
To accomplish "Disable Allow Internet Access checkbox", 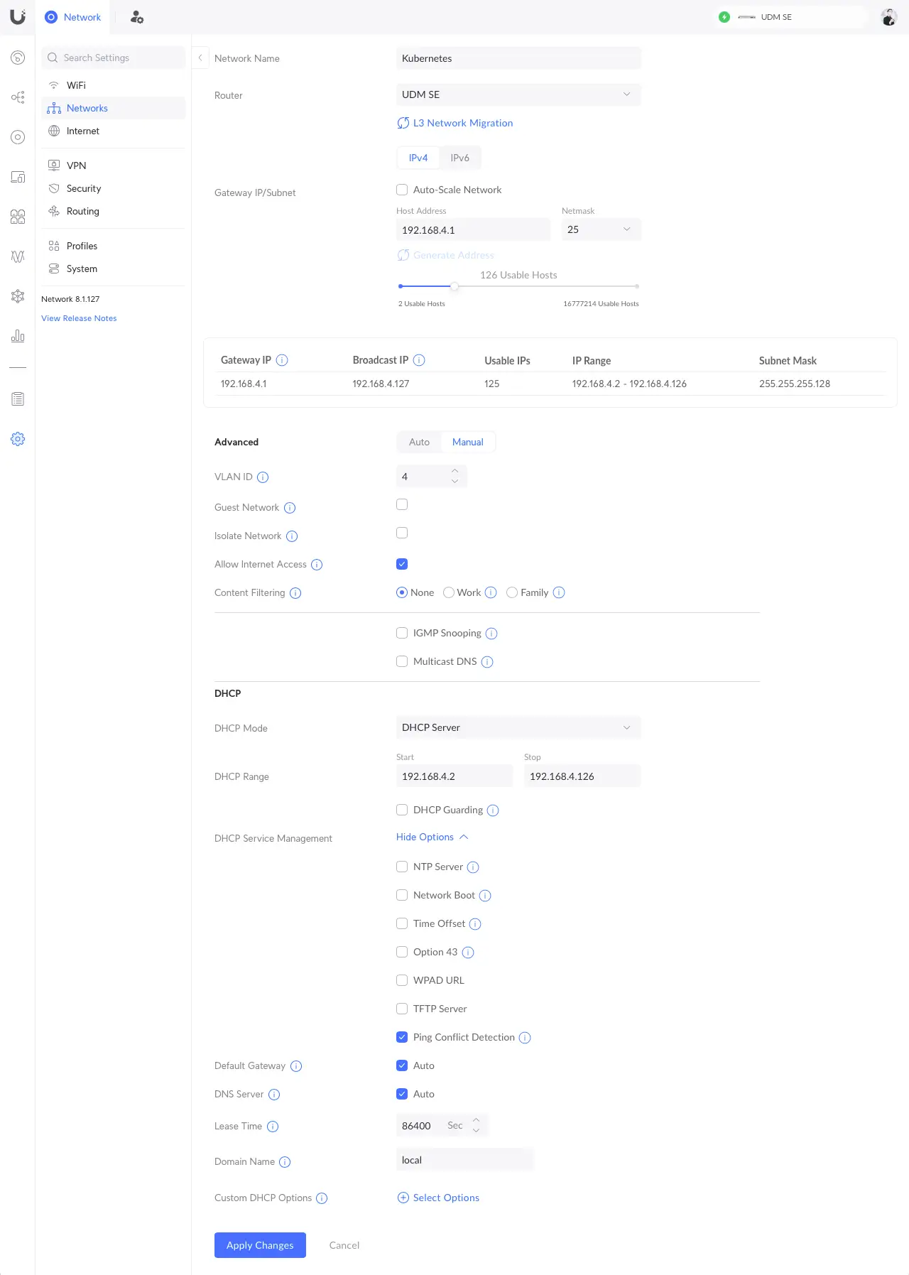I will coord(402,564).
